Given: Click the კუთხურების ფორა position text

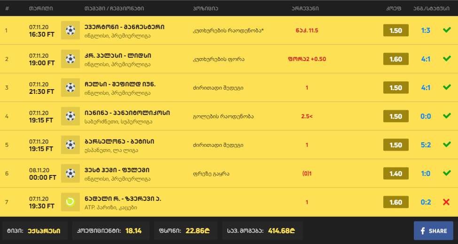Looking at the screenshot, I should click(x=218, y=59).
